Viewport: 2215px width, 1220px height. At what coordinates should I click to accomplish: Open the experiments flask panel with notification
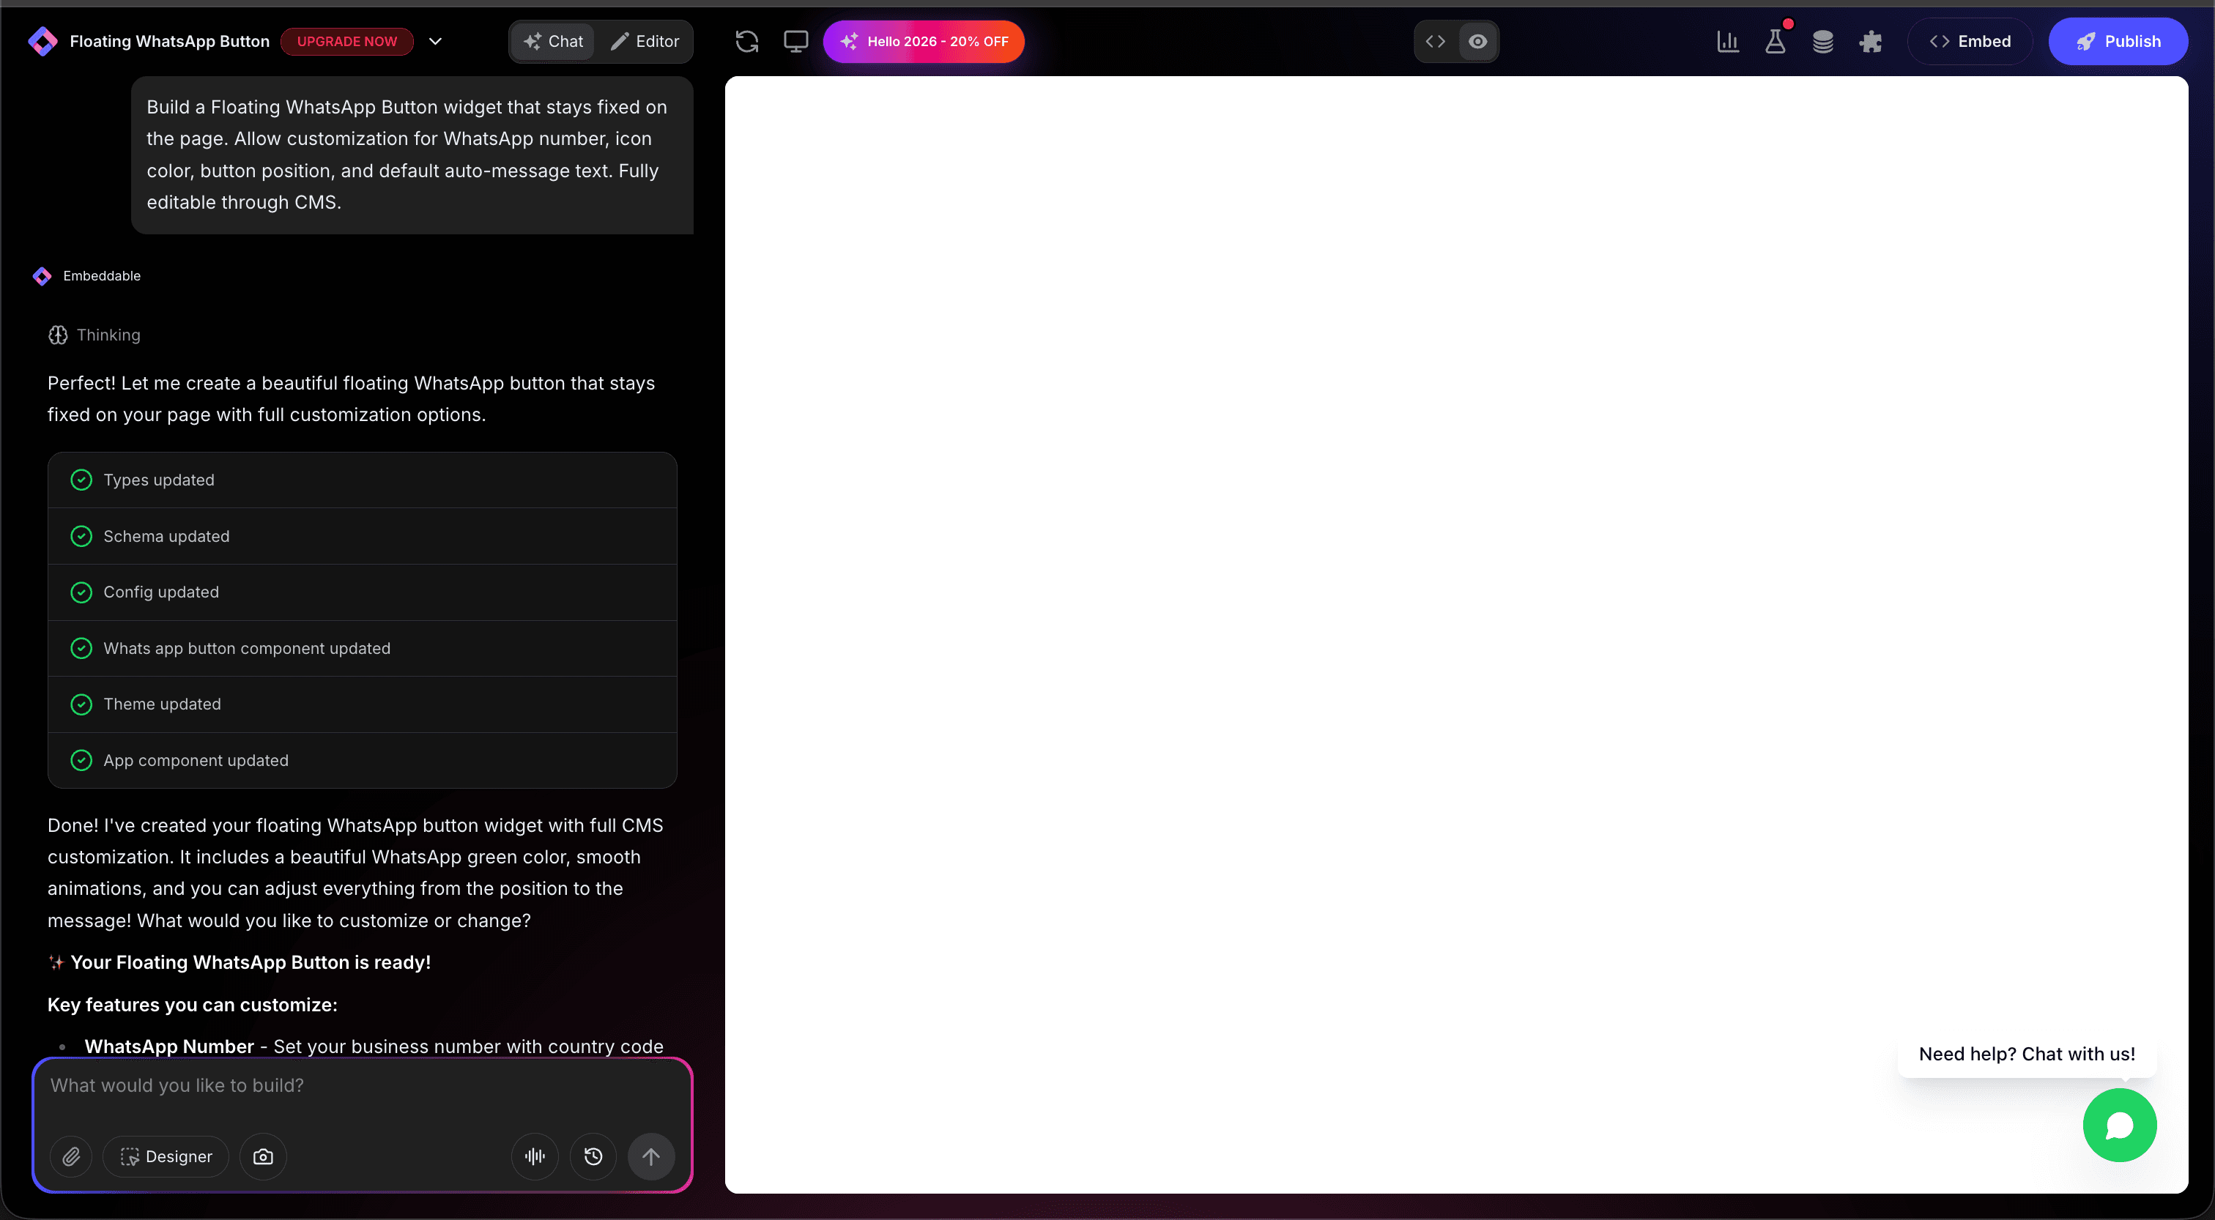[x=1776, y=41]
